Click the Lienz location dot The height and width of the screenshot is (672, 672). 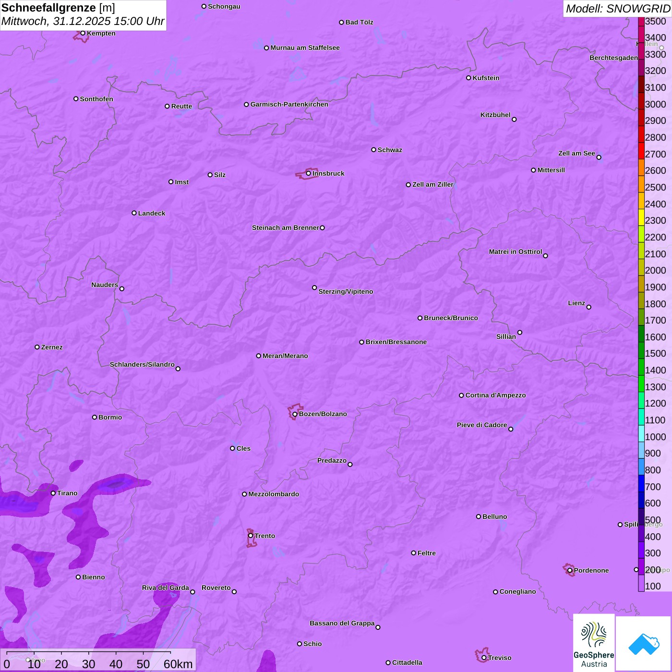point(589,307)
